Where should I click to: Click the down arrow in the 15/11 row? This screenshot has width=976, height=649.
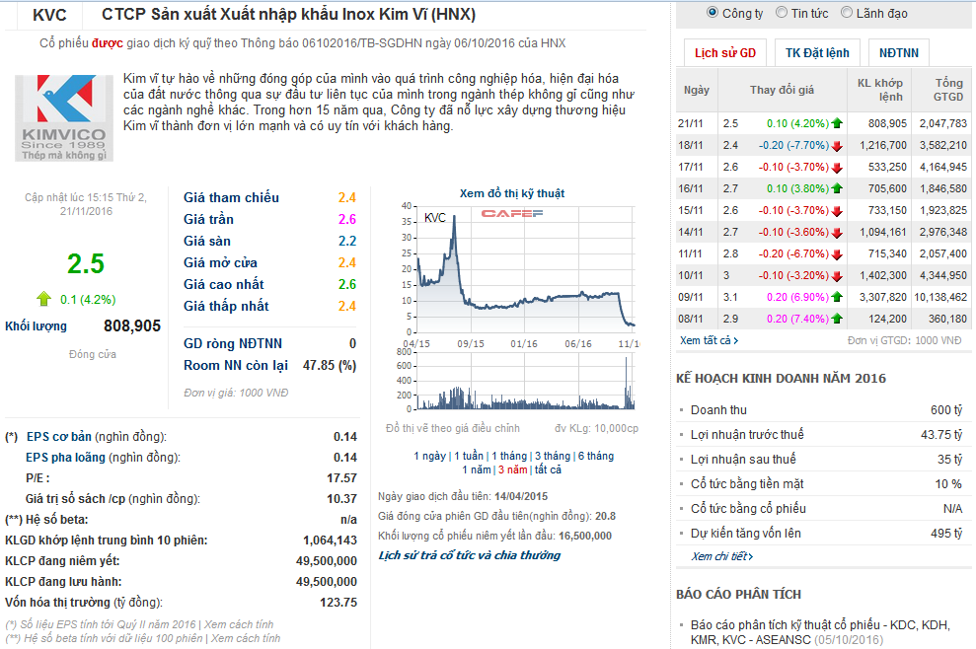click(x=837, y=211)
